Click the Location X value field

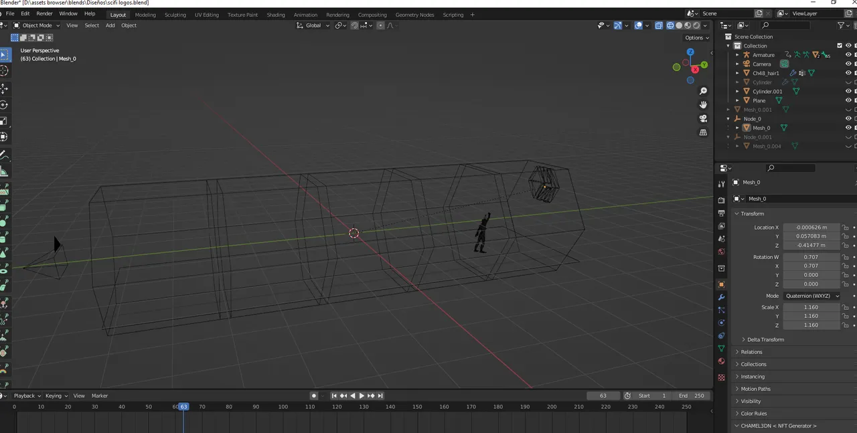point(811,228)
